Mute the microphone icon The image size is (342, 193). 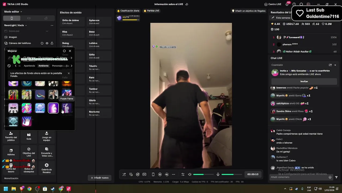(218, 174)
